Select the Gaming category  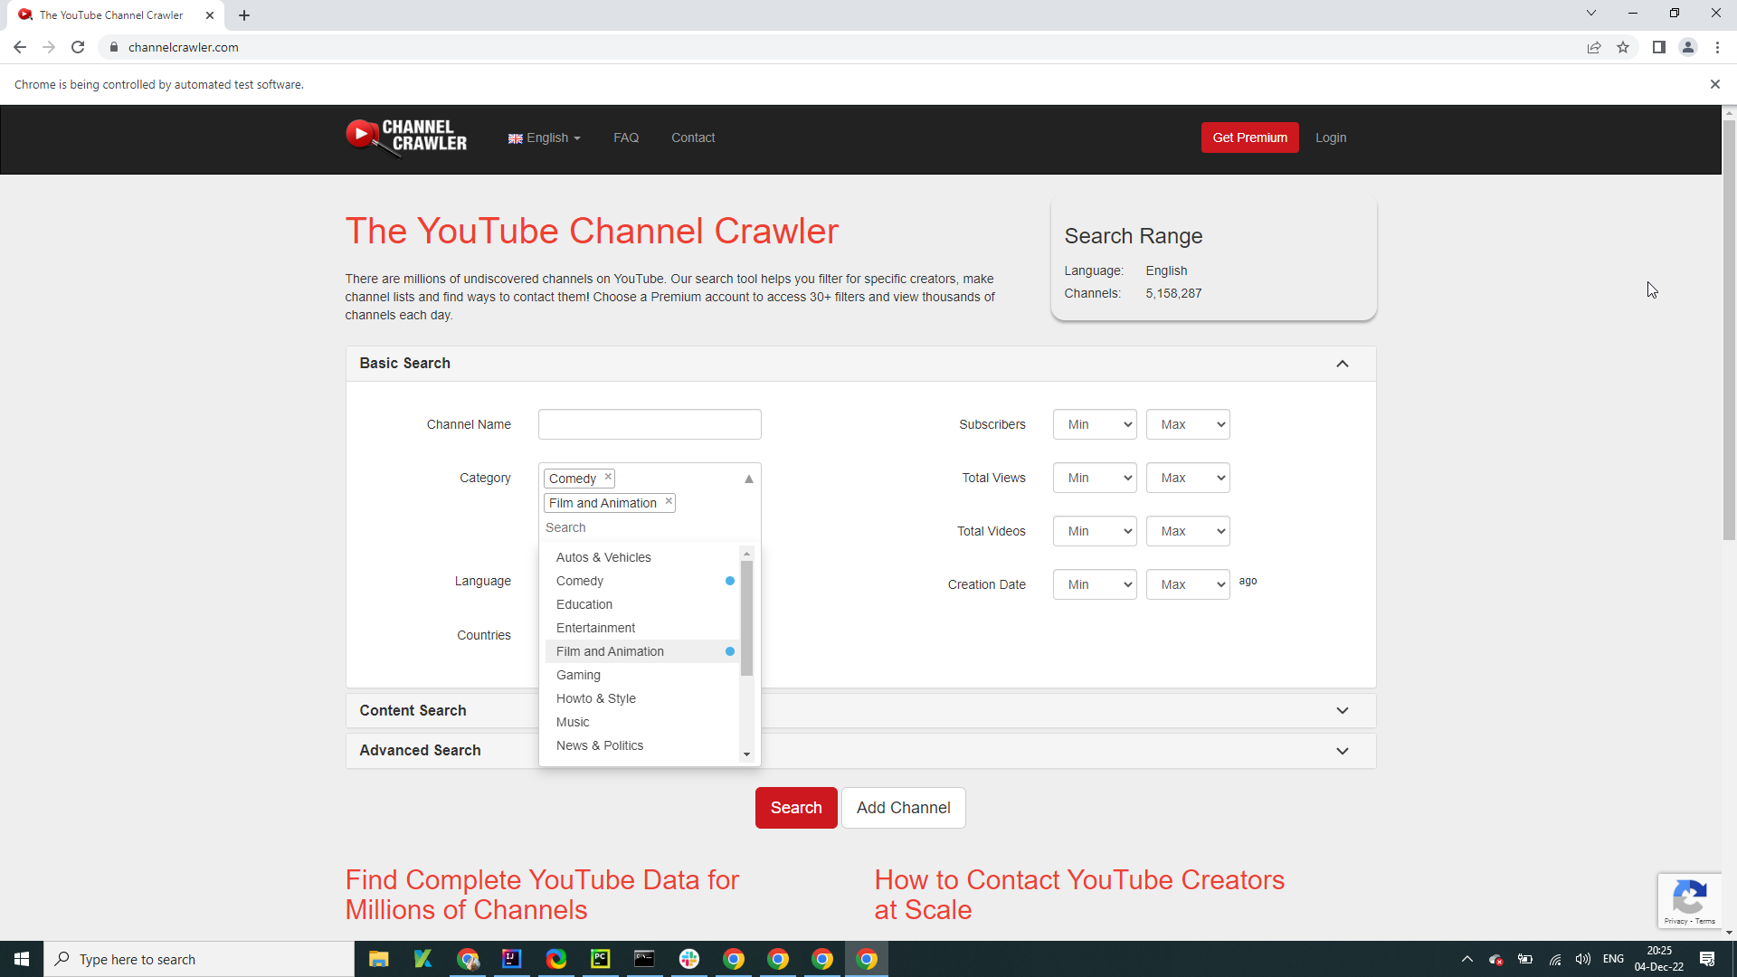[641, 675]
